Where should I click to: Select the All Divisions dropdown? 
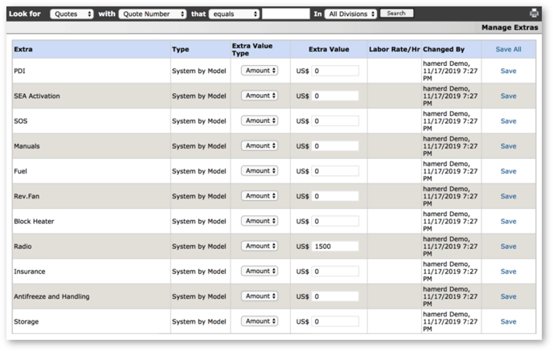[350, 14]
